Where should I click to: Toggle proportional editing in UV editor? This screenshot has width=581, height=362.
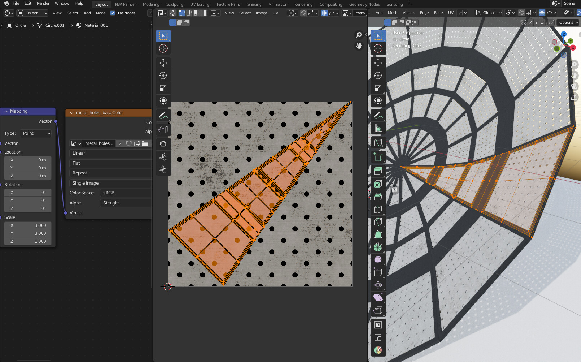[x=324, y=13]
